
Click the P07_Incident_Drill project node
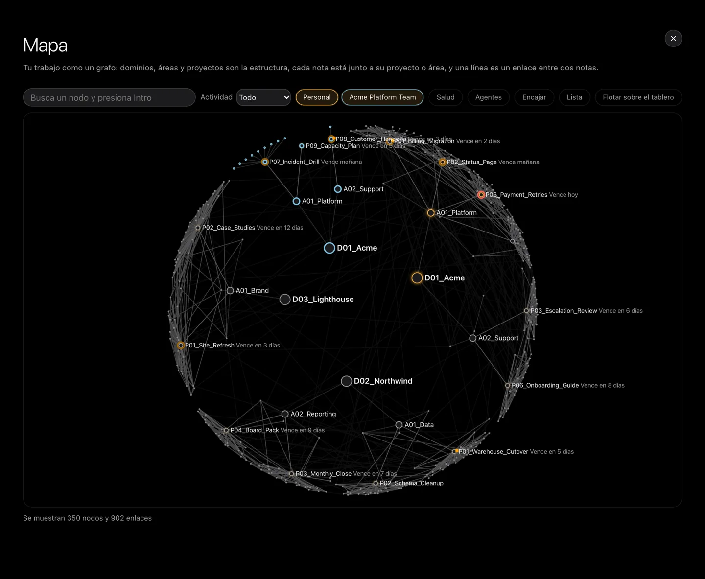[265, 162]
